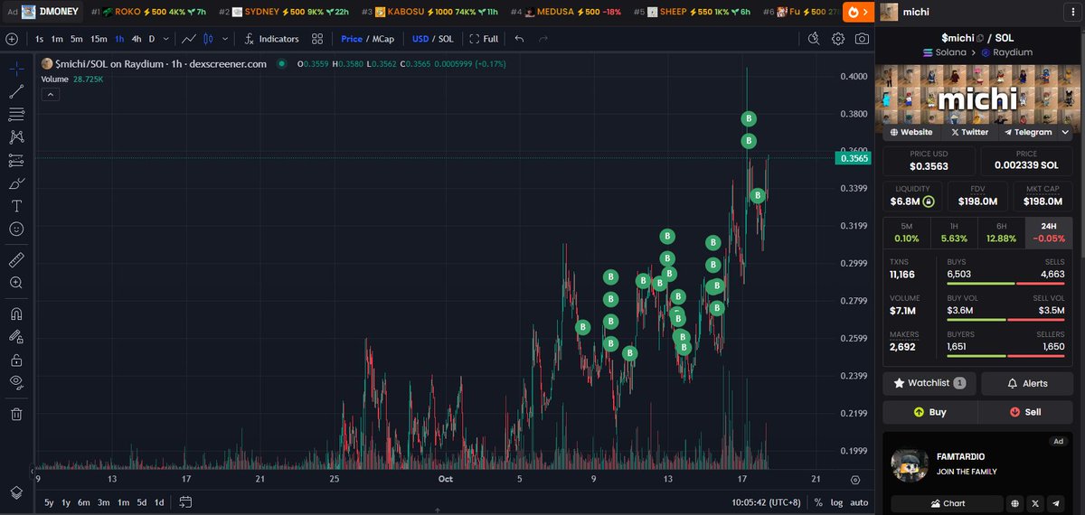The image size is (1085, 515).
Task: Open the forecasting and measurement tools
Action: [16, 161]
